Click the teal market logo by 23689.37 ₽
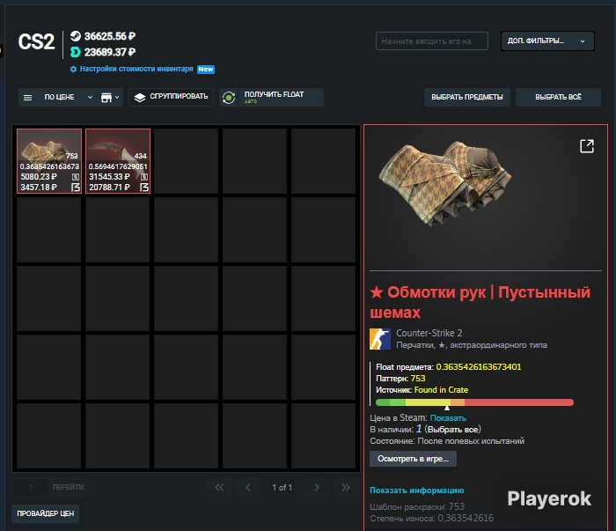 coord(75,52)
